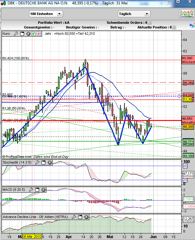Screen dimensions: 195x240
Task: Click Jahr Hoch 60,550 Tief 42,310 text
Action: pyautogui.click(x=70, y=34)
